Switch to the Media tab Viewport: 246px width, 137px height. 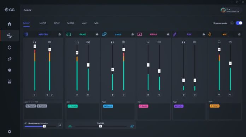(x=71, y=23)
